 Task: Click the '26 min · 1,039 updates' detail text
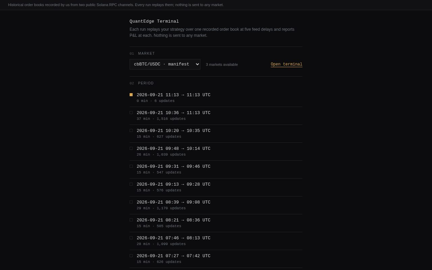pyautogui.click(x=161, y=155)
